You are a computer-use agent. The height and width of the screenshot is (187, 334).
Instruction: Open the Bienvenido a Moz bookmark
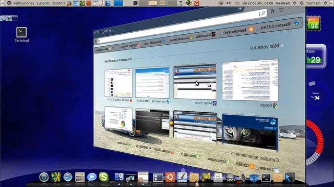coord(154,42)
